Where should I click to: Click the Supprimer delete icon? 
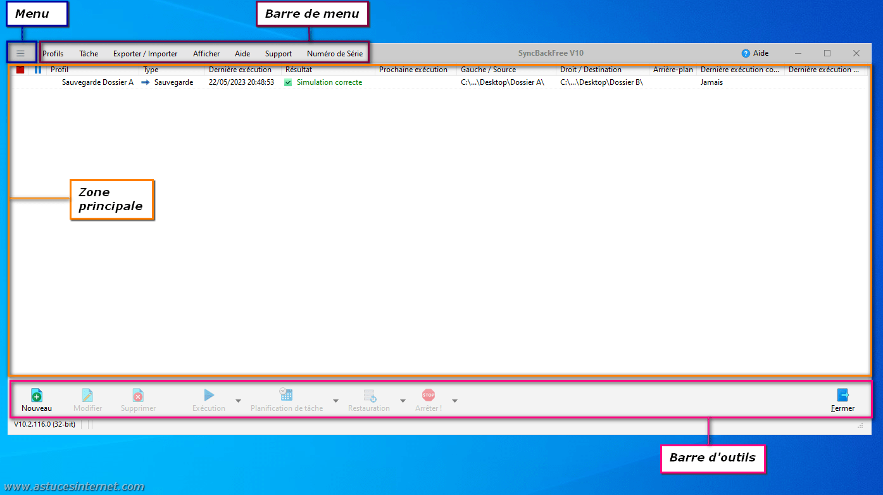click(x=138, y=396)
